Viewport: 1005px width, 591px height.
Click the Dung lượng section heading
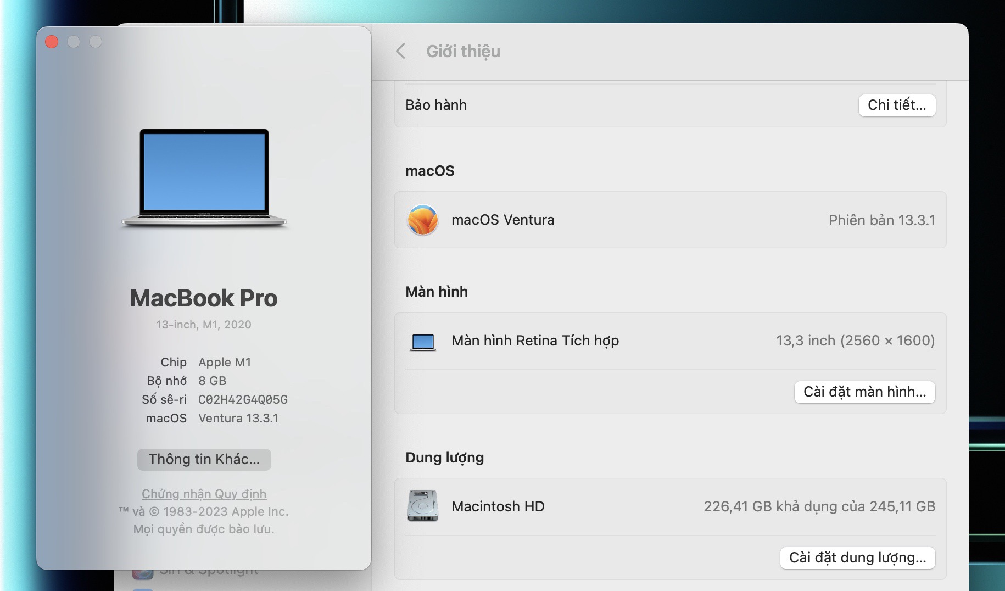[x=444, y=458]
